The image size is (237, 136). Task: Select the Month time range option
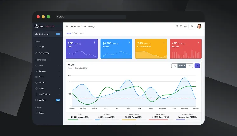pyautogui.click(x=182, y=66)
